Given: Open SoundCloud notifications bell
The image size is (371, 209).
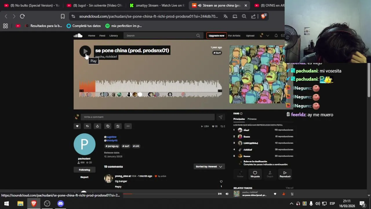Looking at the screenshot, I should 276,35.
